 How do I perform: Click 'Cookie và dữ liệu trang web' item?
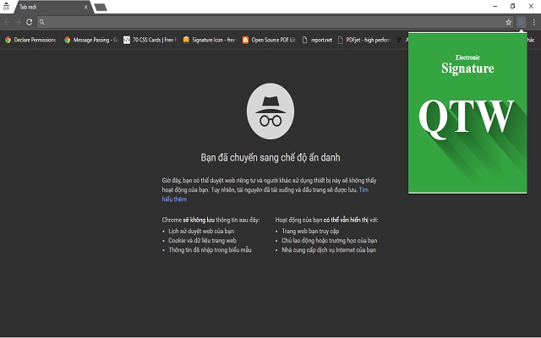pos(203,240)
